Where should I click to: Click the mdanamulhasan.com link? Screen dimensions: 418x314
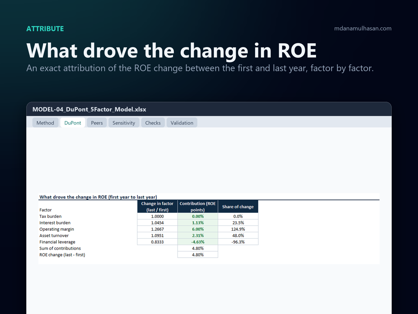coord(363,28)
